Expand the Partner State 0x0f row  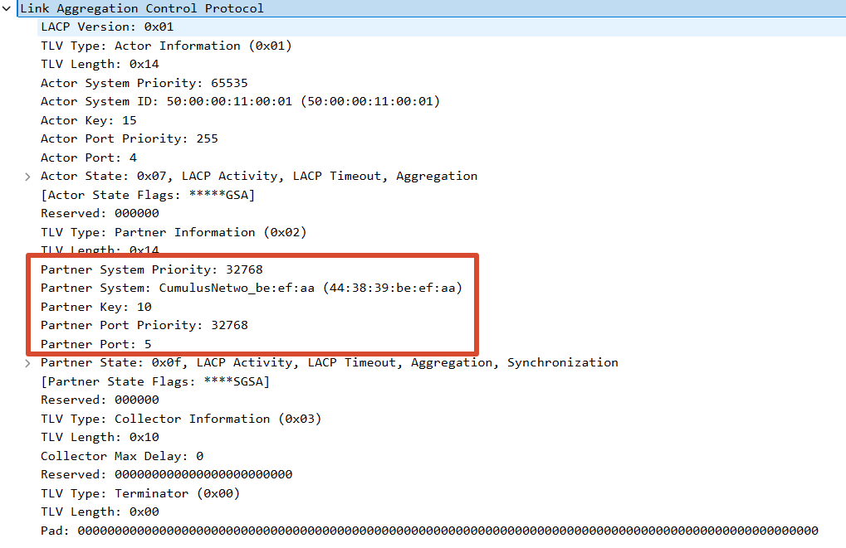coord(27,363)
